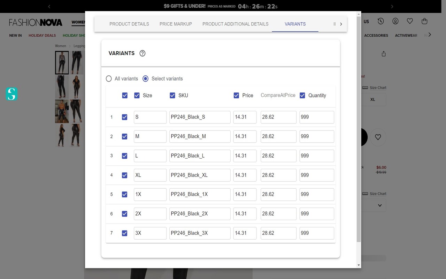Image resolution: width=446 pixels, height=279 pixels.
Task: Open the Holiday Deals link
Action: click(x=42, y=35)
